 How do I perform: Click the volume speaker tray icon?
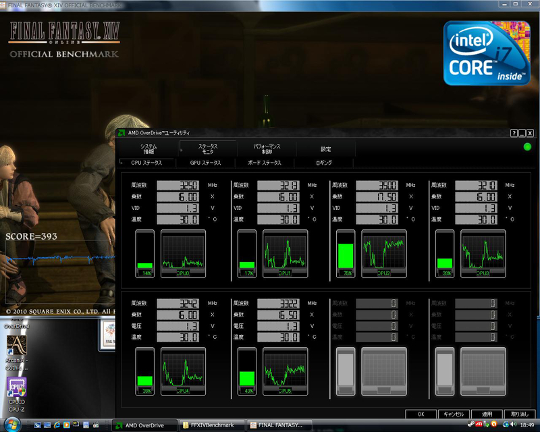(513, 425)
